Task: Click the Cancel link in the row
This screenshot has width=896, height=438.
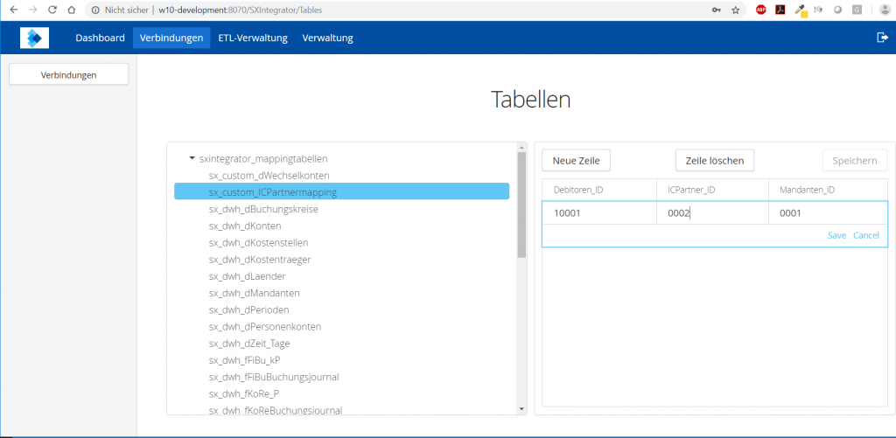Action: pyautogui.click(x=866, y=235)
